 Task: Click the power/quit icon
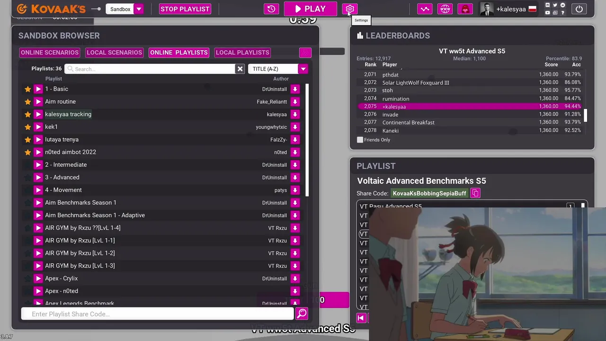click(579, 9)
